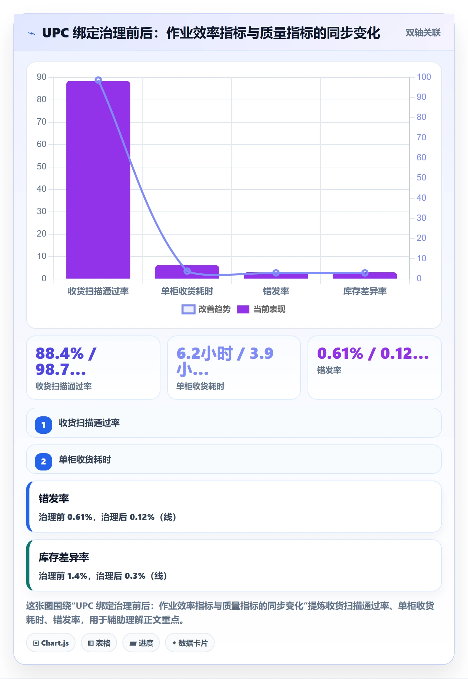Click x-axis label 错发率
Viewport: 468px width, 679px height.
click(x=276, y=291)
